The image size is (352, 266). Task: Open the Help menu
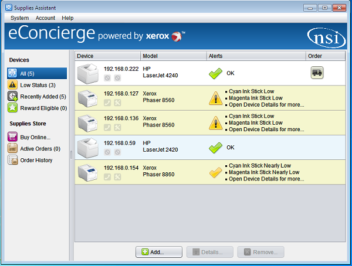67,18
